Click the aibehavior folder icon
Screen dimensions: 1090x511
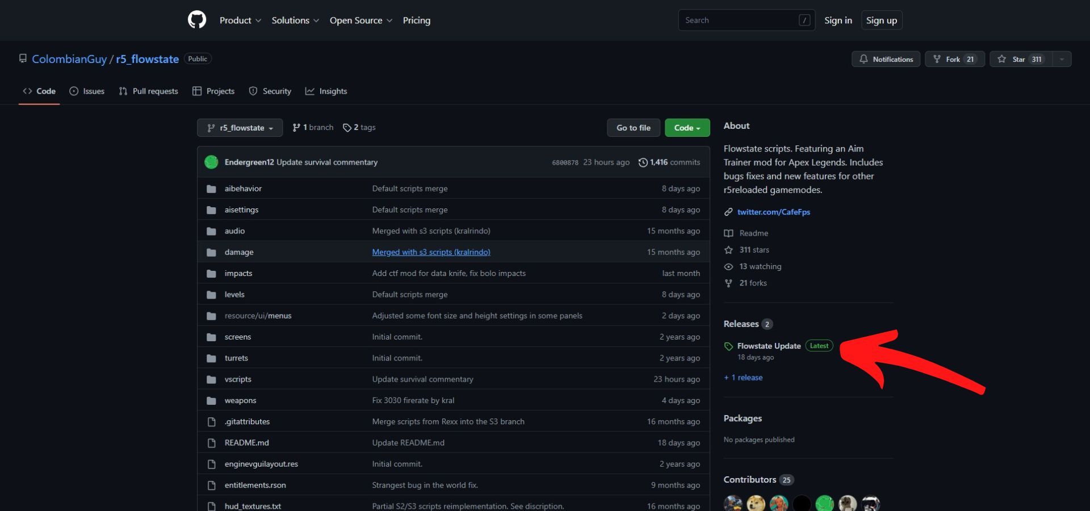[x=211, y=188]
